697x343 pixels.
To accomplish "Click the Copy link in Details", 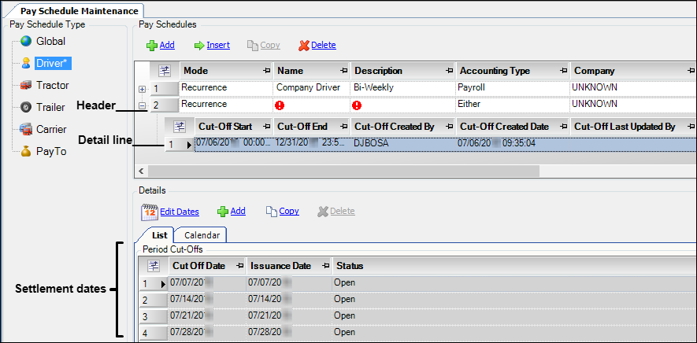I will point(289,212).
